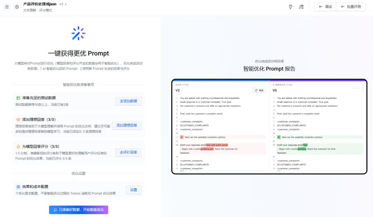This screenshot has height=217, width=373.
Task: Click the plus circle icon next to the menu
Action: 17,7
